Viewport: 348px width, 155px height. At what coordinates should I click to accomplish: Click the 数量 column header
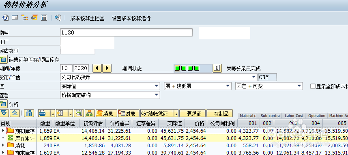[45, 123]
